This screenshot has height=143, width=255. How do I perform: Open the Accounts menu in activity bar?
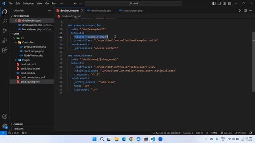coord(5,116)
